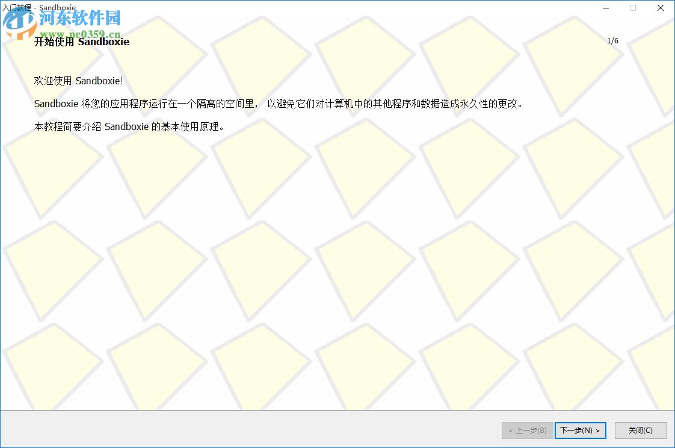Select the heading 开始使用 Sandboxie
The image size is (675, 448).
(81, 42)
